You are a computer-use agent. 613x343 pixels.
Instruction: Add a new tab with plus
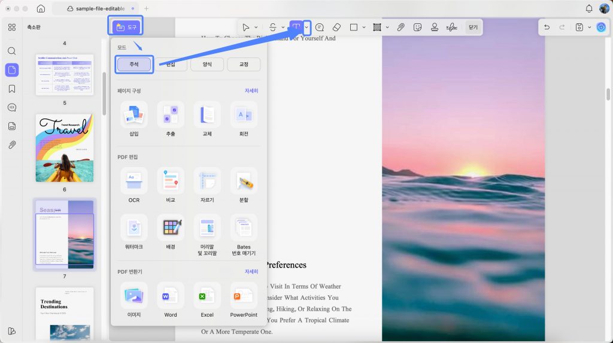click(146, 8)
